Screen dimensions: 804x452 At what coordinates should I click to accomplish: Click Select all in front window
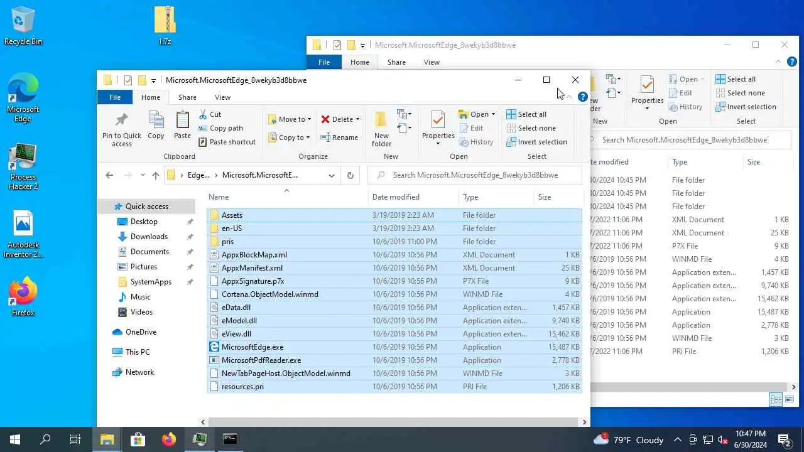tap(526, 114)
